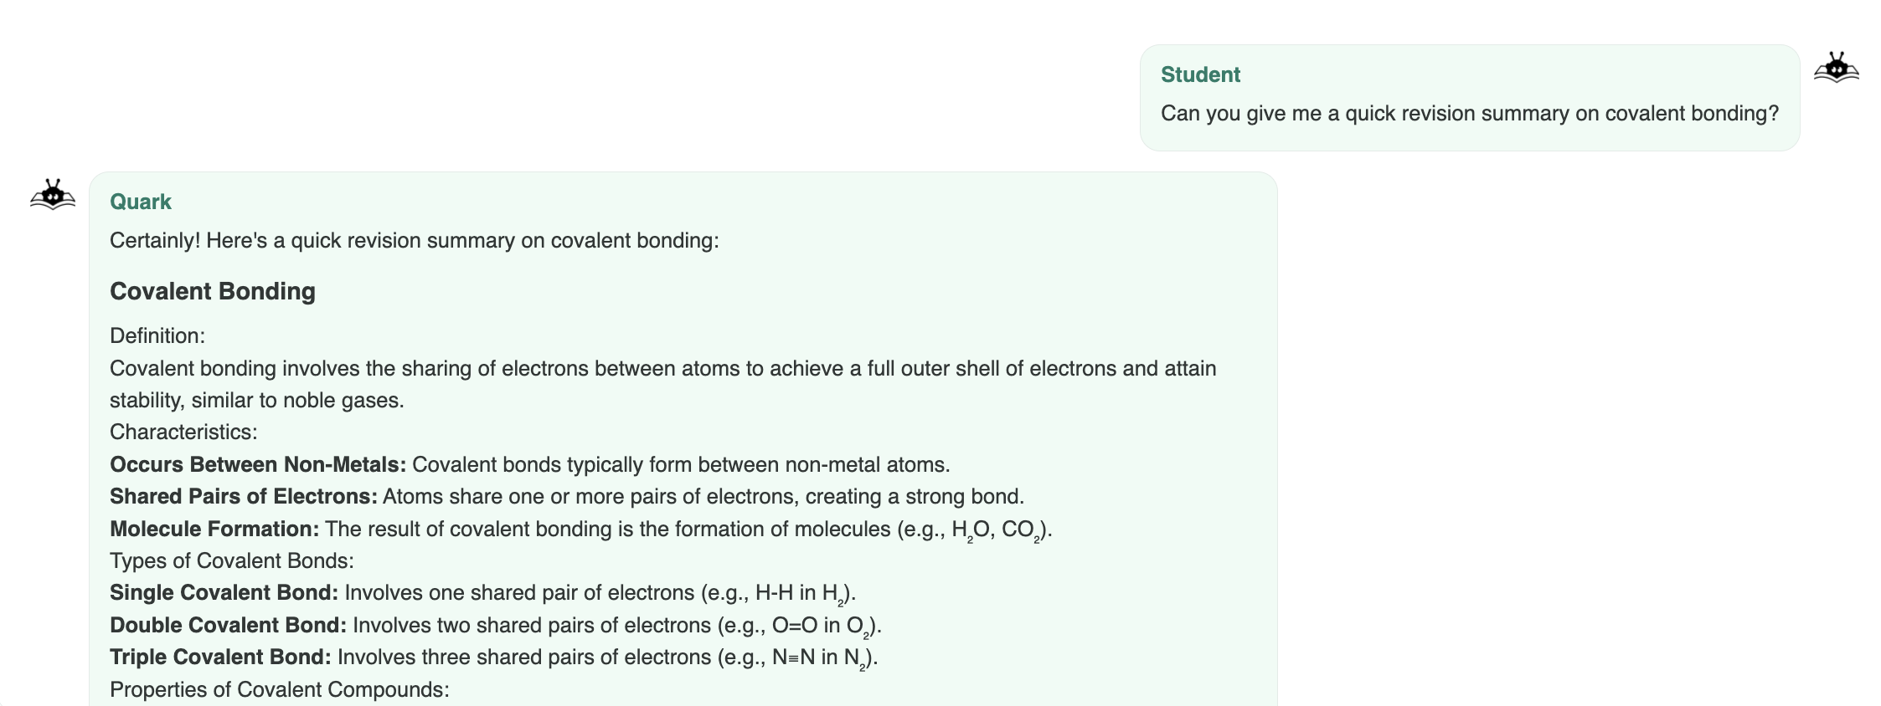
Task: Click the "Certainly! Here's a quick revision" intro line
Action: click(x=414, y=241)
